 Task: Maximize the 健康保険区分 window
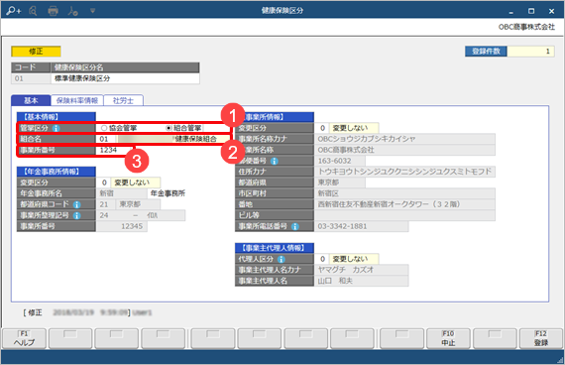(x=531, y=11)
